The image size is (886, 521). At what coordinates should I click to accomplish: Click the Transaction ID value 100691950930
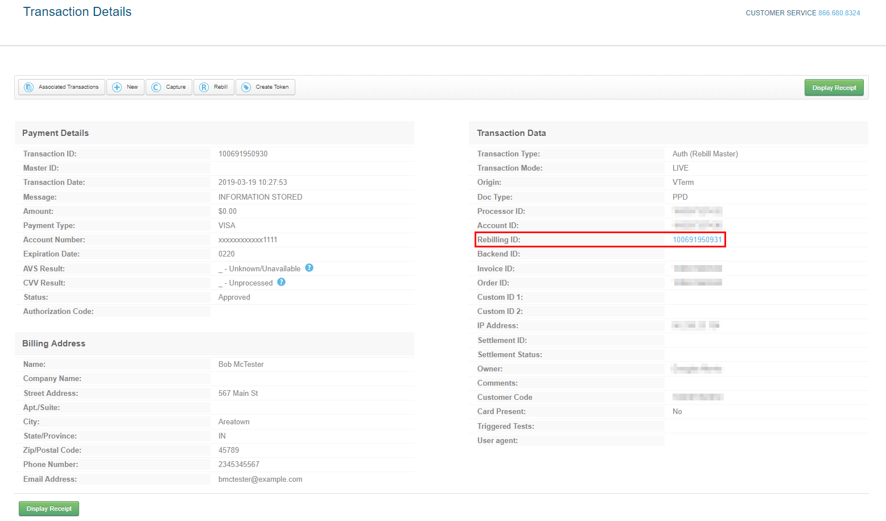pyautogui.click(x=243, y=154)
